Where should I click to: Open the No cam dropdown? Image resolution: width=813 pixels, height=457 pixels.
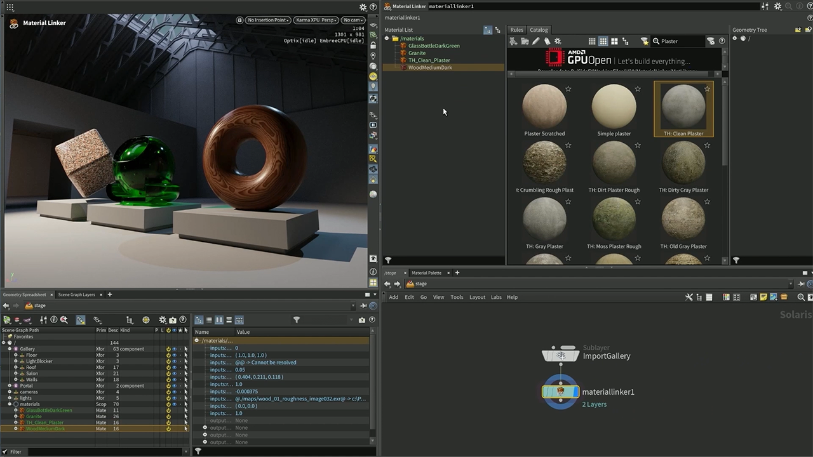point(353,20)
